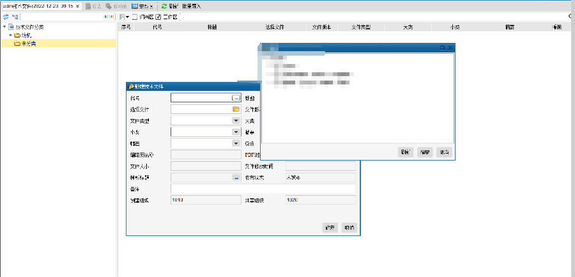Collapse the 技术文件分类 root tree node

pyautogui.click(x=4, y=27)
